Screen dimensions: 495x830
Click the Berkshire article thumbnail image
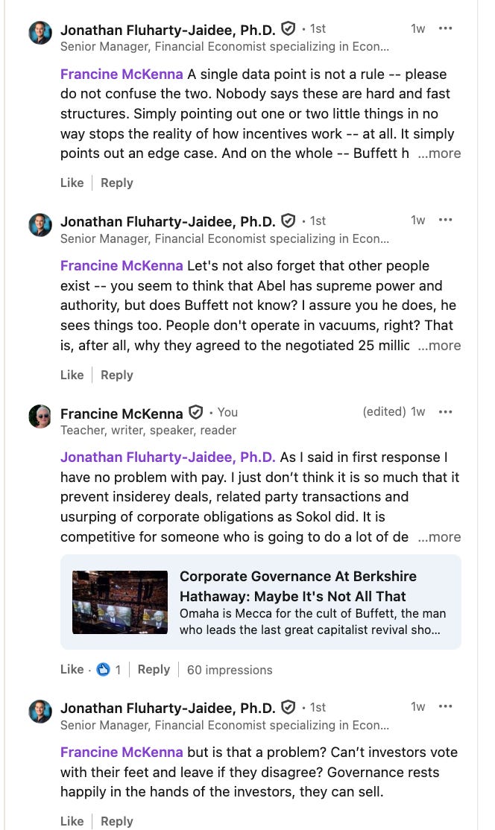click(120, 603)
